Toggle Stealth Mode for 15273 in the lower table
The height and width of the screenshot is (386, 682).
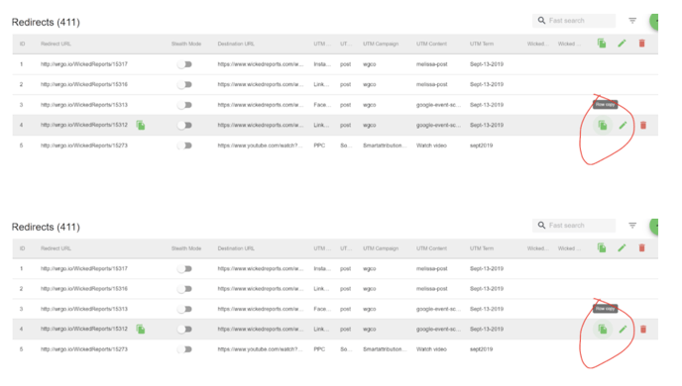click(184, 349)
